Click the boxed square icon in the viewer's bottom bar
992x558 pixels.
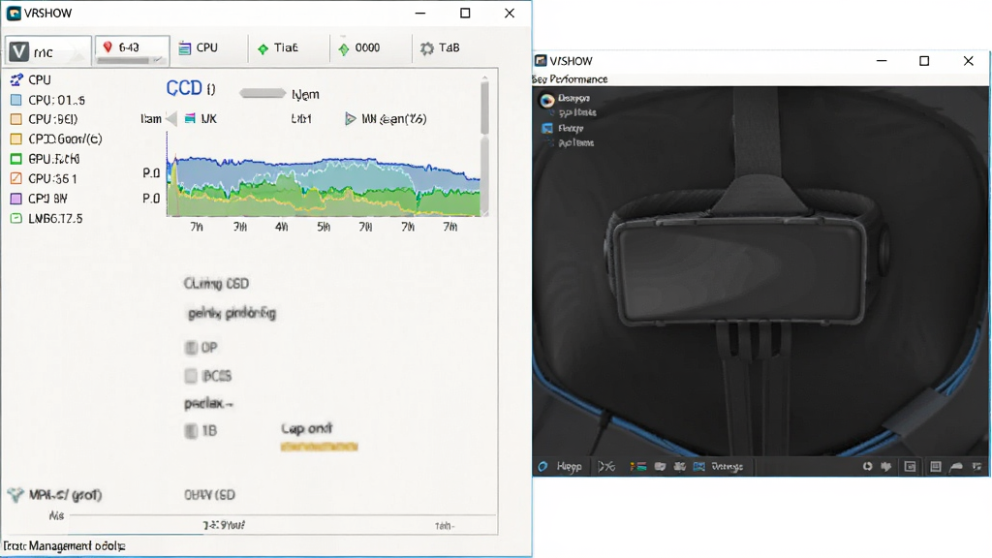pos(910,466)
